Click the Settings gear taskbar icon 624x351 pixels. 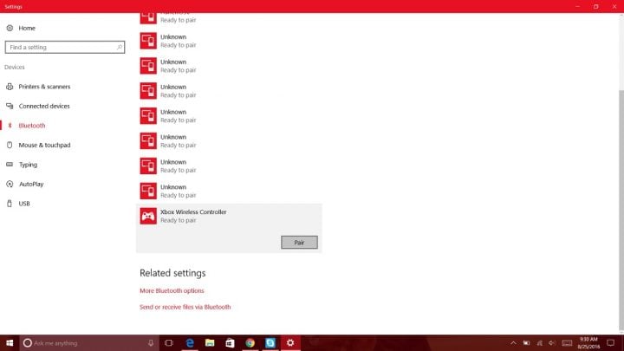pos(290,343)
